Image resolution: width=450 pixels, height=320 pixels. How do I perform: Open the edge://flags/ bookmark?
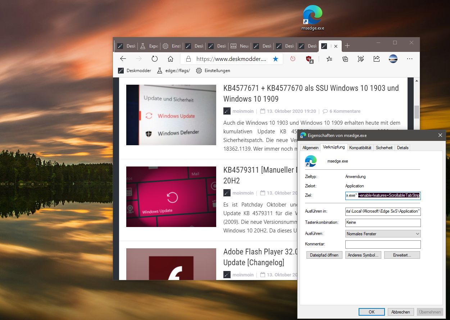pos(173,71)
